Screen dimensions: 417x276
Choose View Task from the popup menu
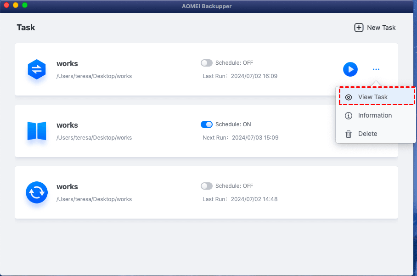(377, 97)
